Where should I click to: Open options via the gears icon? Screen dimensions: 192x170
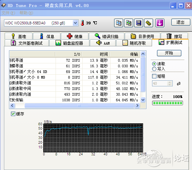pyautogui.click(x=148, y=23)
